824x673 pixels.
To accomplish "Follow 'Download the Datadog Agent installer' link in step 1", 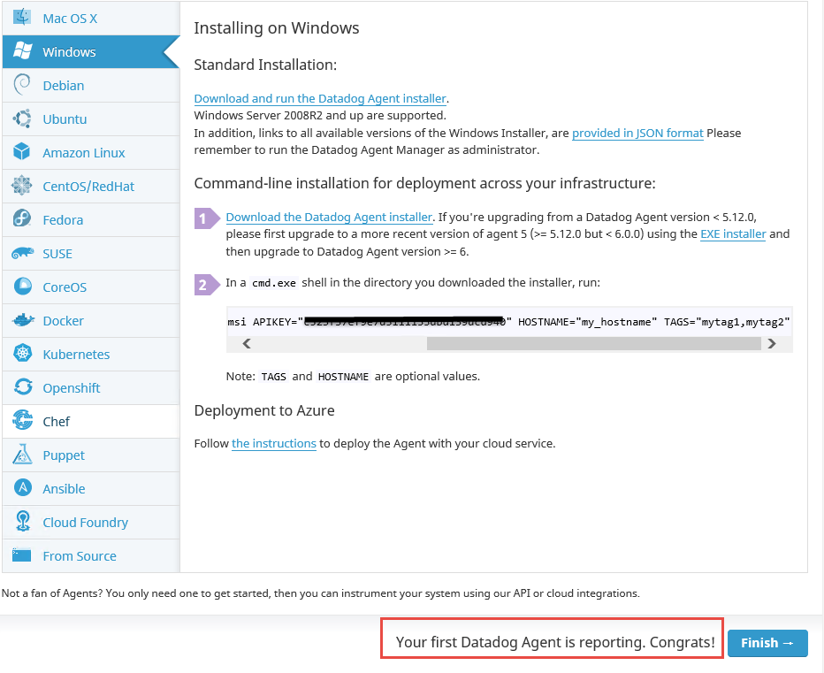I will (x=330, y=218).
